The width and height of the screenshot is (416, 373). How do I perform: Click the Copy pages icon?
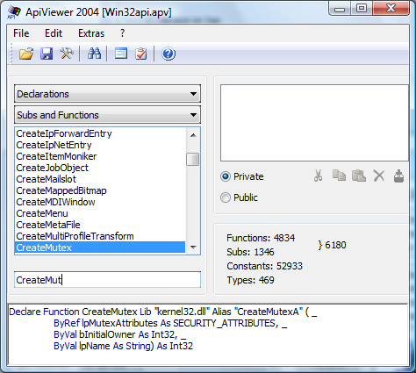coord(339,176)
